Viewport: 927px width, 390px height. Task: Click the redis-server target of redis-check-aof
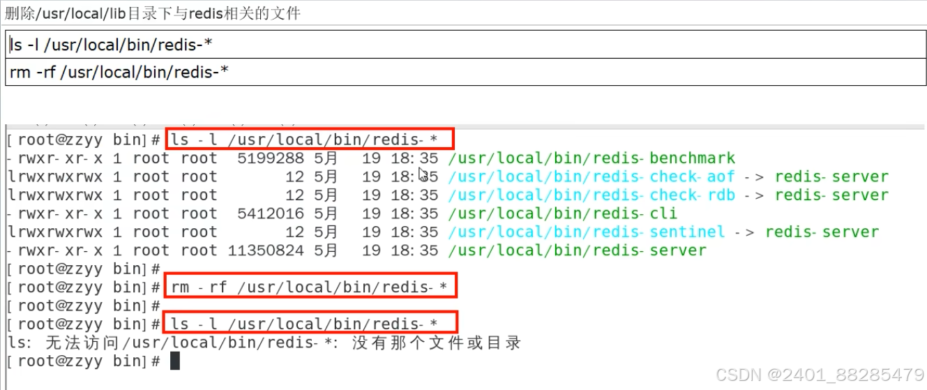[831, 177]
